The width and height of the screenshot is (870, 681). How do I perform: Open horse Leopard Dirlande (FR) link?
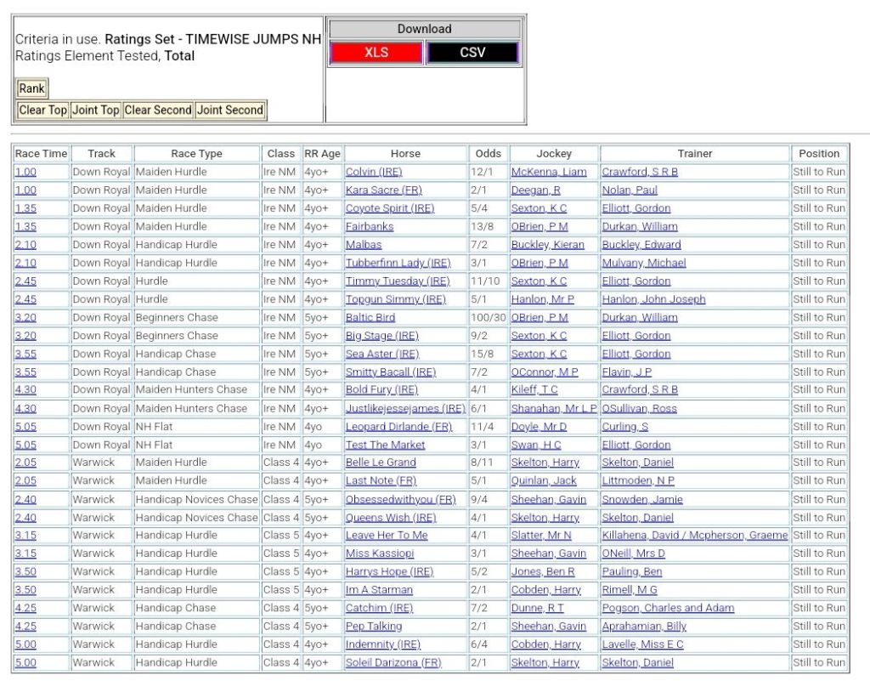[398, 427]
